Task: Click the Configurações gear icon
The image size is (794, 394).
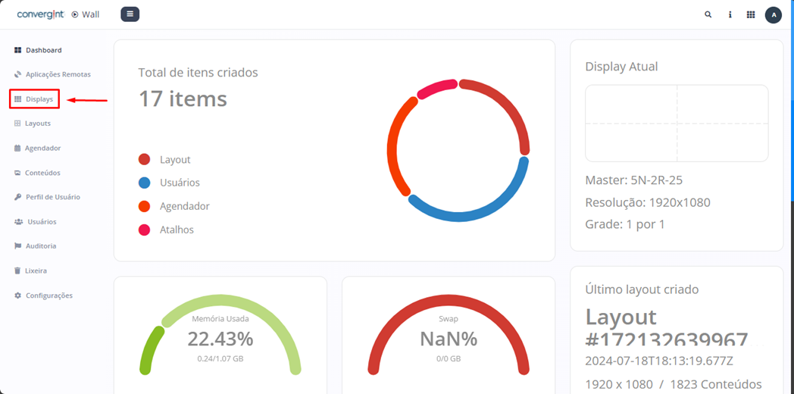Action: coord(18,295)
